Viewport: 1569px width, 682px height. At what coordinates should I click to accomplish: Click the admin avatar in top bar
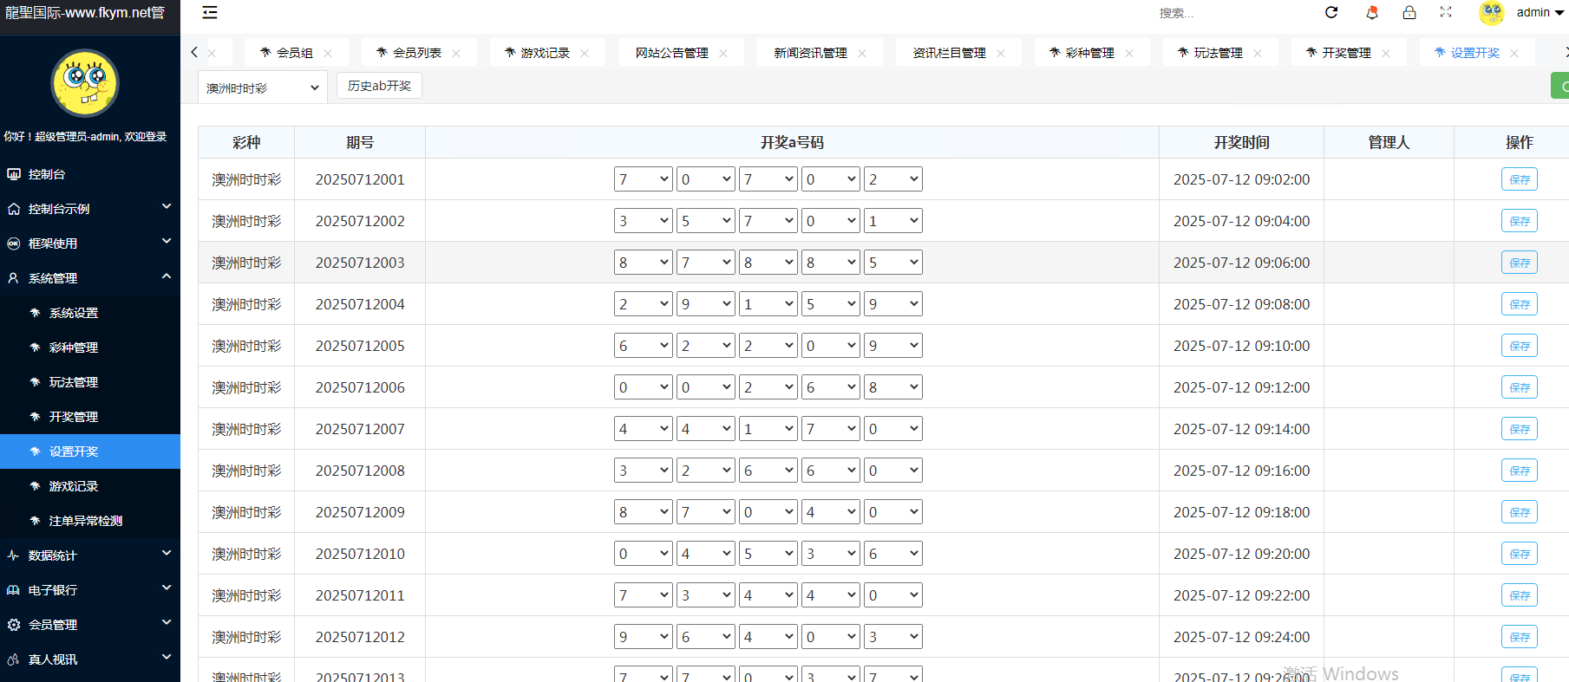(1491, 13)
